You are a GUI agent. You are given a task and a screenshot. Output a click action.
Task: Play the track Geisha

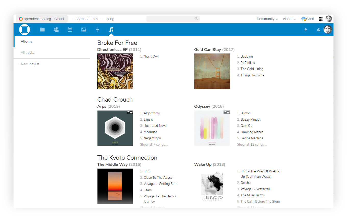[x=245, y=183]
